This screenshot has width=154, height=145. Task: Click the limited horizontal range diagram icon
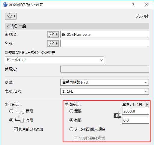pos(20,120)
